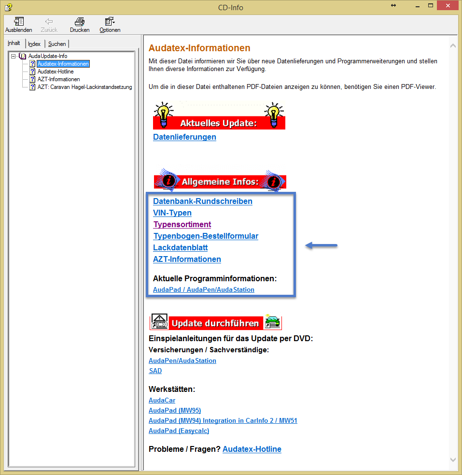The image size is (462, 475).
Task: Click the double-arrow icon in title bar
Action: click(x=393, y=5)
